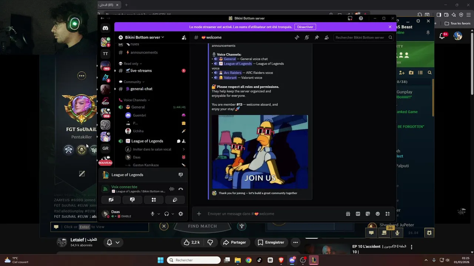The height and width of the screenshot is (266, 474).
Task: Open League client settings gear
Action: tap(418, 21)
